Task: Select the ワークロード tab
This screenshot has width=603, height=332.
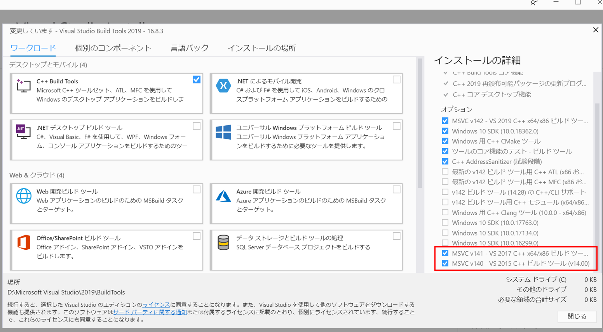Action: point(33,48)
